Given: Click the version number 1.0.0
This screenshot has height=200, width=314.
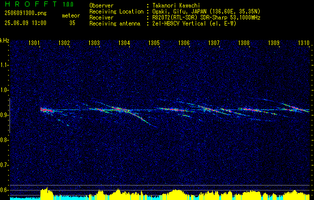Looking at the screenshot, I should pyautogui.click(x=68, y=4).
